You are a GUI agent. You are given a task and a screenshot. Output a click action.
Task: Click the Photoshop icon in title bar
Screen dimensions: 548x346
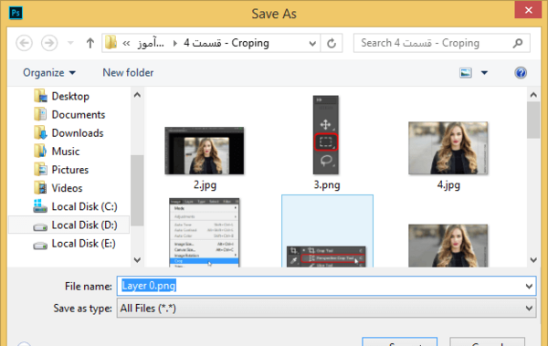16,14
